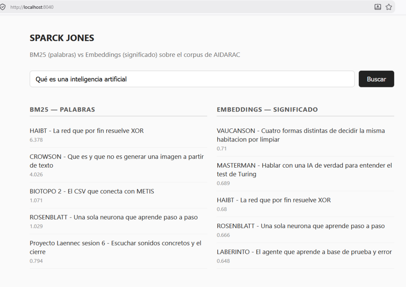Click the install app icon in address bar
Image resolution: width=406 pixels, height=287 pixels.
(x=378, y=7)
